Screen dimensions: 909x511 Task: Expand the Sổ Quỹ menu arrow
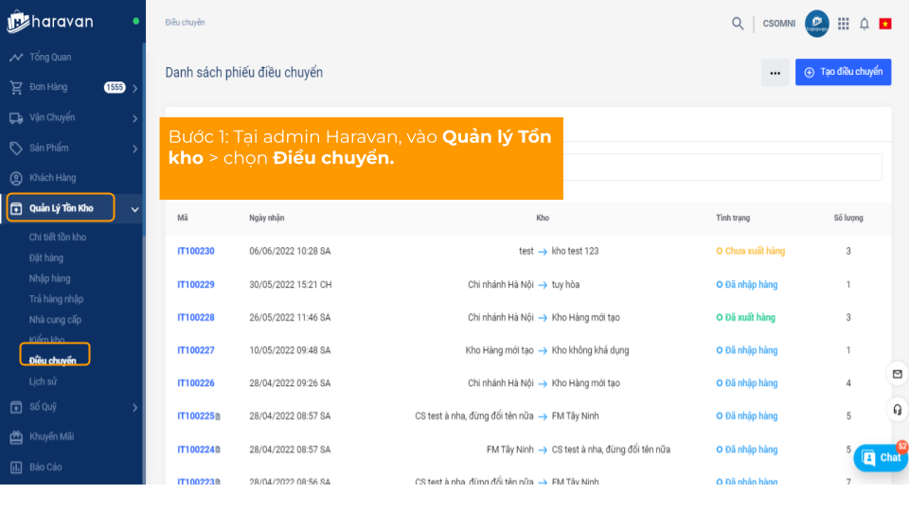point(135,408)
